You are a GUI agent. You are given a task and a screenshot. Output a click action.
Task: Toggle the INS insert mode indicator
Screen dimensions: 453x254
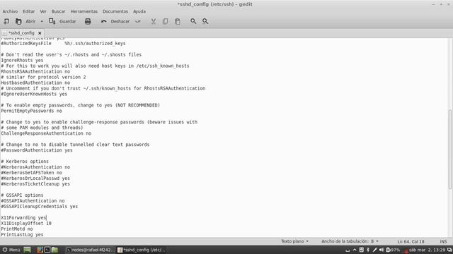click(443, 241)
